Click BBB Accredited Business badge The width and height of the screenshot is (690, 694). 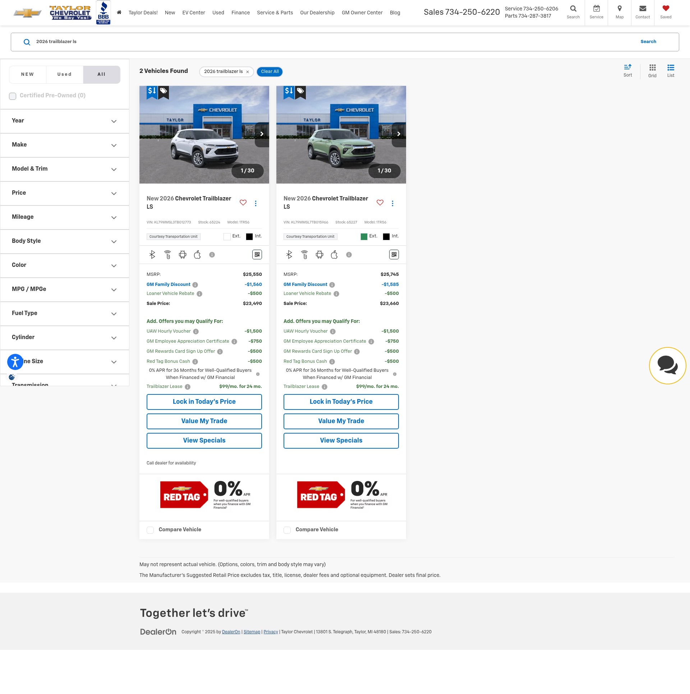click(x=103, y=13)
